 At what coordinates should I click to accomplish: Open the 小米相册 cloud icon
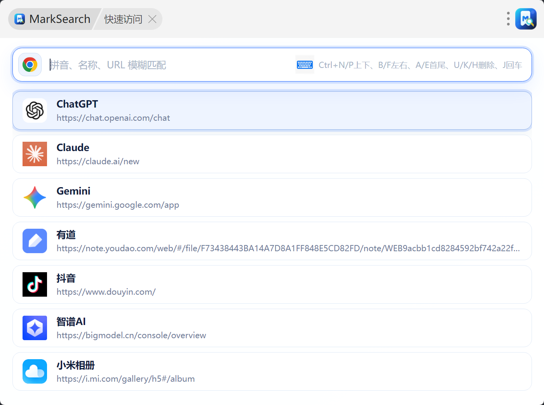click(35, 371)
